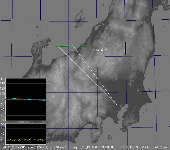Select the 140 tick label on H axis

(x=2, y=83)
